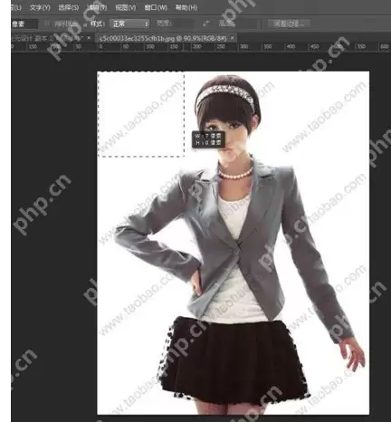
Task: Open the 窗口(W) window menu
Action: (156, 7)
